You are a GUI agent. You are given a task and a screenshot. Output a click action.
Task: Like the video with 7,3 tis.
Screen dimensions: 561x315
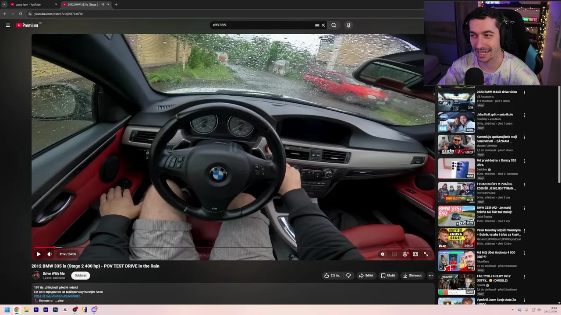[332, 276]
